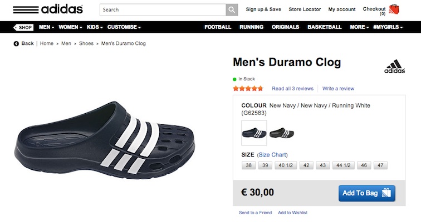421x222 pixels.
Task: Click the search magnifier icon
Action: 232,10
